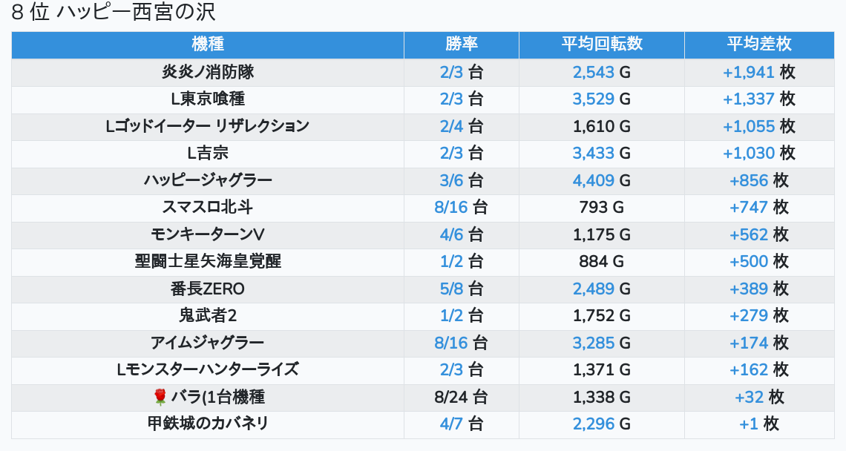Click 4/7 win rate for 甲鉄城のカバネリ
846x451 pixels.
click(451, 424)
